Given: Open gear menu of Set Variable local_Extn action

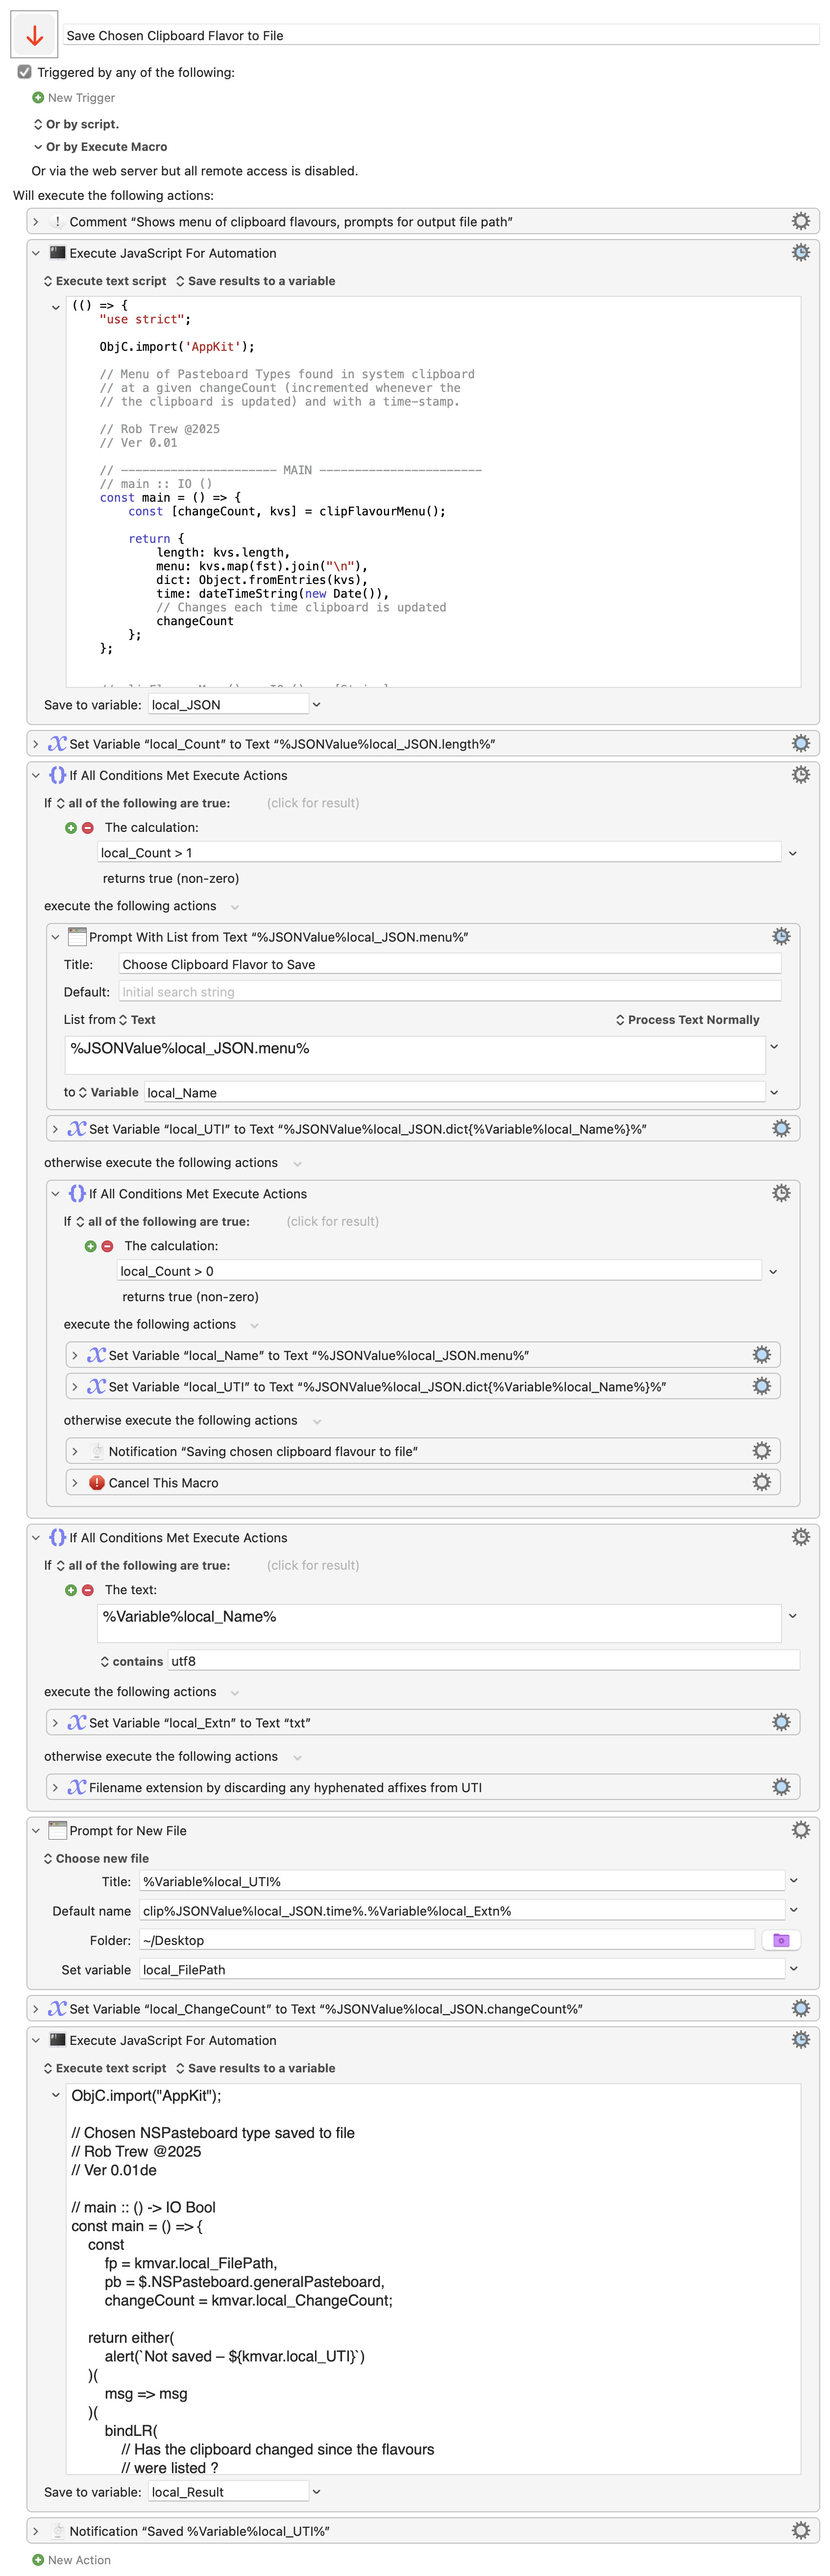Looking at the screenshot, I should [781, 1722].
